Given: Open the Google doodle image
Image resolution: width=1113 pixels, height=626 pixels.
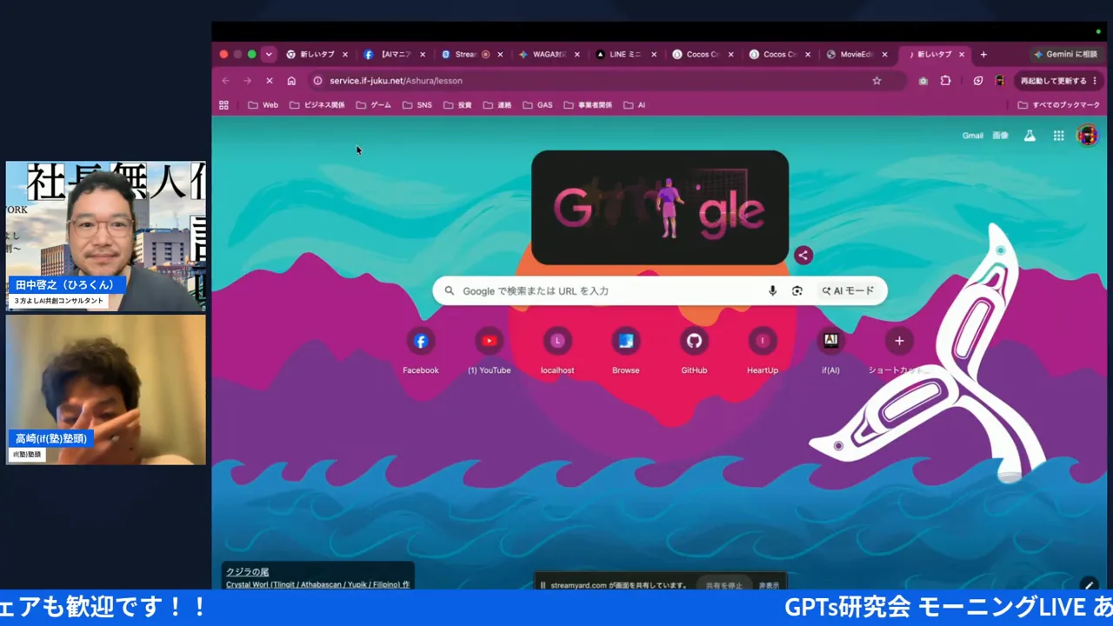Looking at the screenshot, I should (x=660, y=208).
